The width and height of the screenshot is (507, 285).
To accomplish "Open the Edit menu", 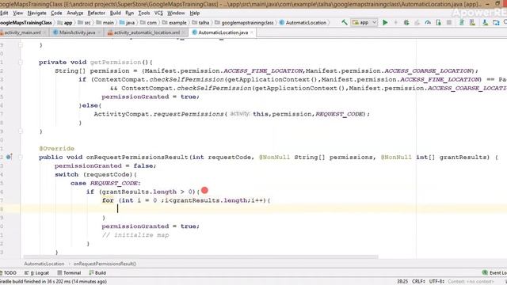I will point(4,13).
